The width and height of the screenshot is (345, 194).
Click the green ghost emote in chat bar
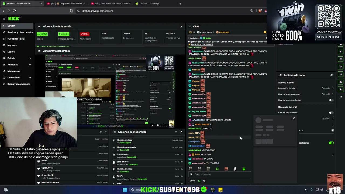pos(244,169)
